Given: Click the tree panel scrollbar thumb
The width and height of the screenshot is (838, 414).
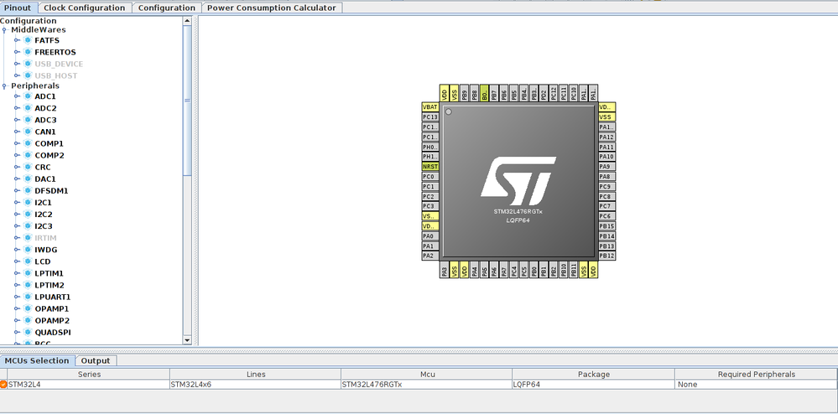Looking at the screenshot, I should click(187, 101).
